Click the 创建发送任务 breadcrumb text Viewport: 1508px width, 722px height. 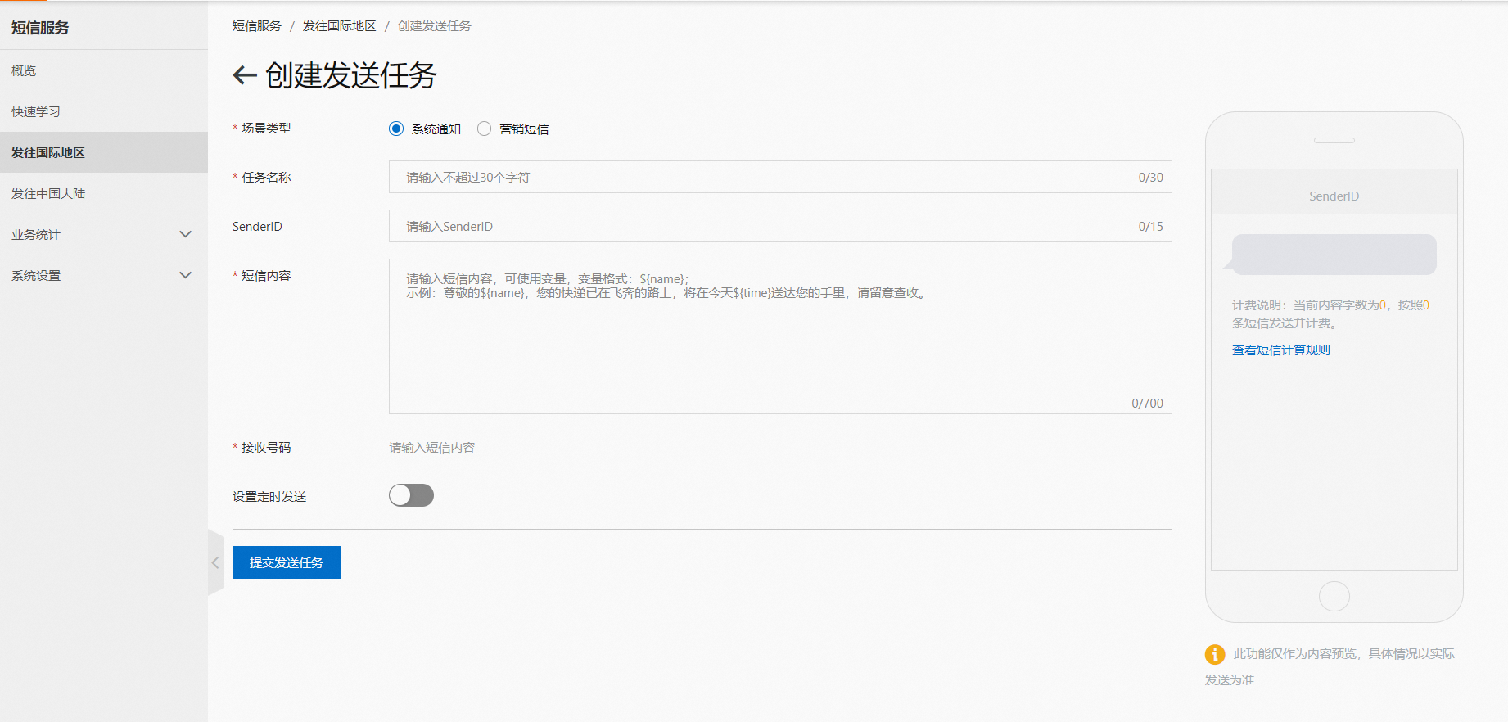click(435, 26)
